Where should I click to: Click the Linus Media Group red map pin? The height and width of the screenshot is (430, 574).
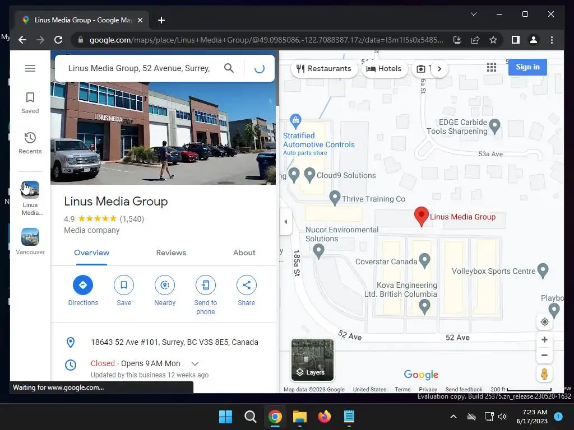tap(422, 216)
